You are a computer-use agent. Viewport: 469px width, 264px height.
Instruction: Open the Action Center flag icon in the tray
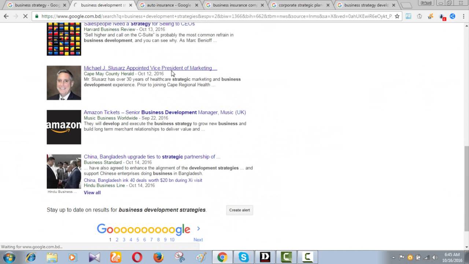click(402, 257)
